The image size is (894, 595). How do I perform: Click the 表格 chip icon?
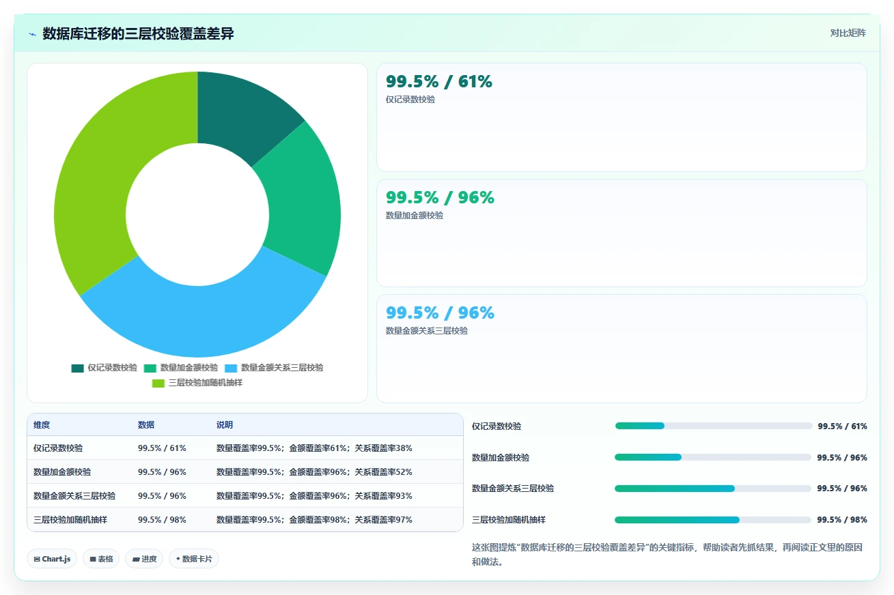[93, 559]
